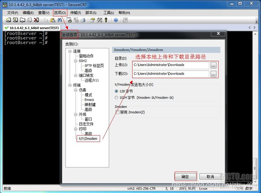Collapse the 终端 tree node

tap(70, 85)
